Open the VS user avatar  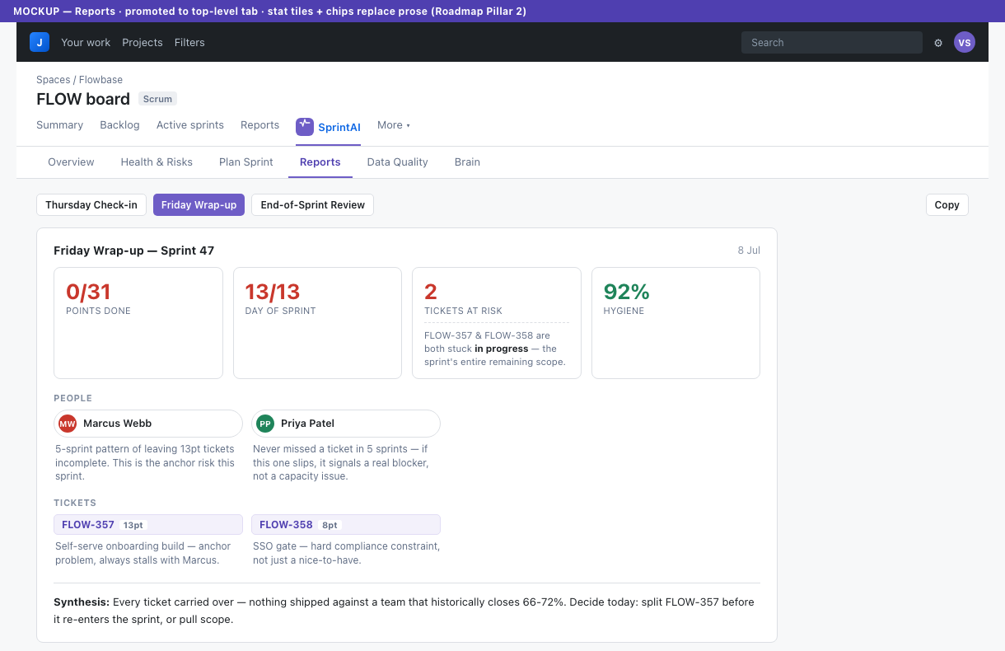coord(965,42)
